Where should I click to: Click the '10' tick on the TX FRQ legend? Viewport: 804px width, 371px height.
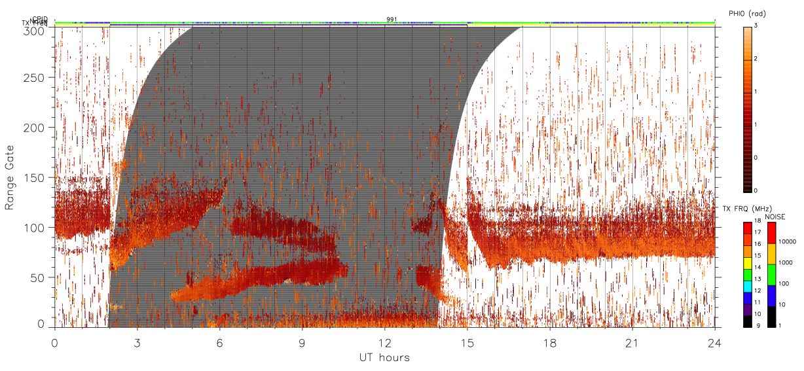pos(758,314)
